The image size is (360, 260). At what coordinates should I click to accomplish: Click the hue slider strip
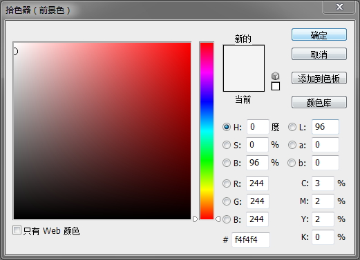point(207,131)
